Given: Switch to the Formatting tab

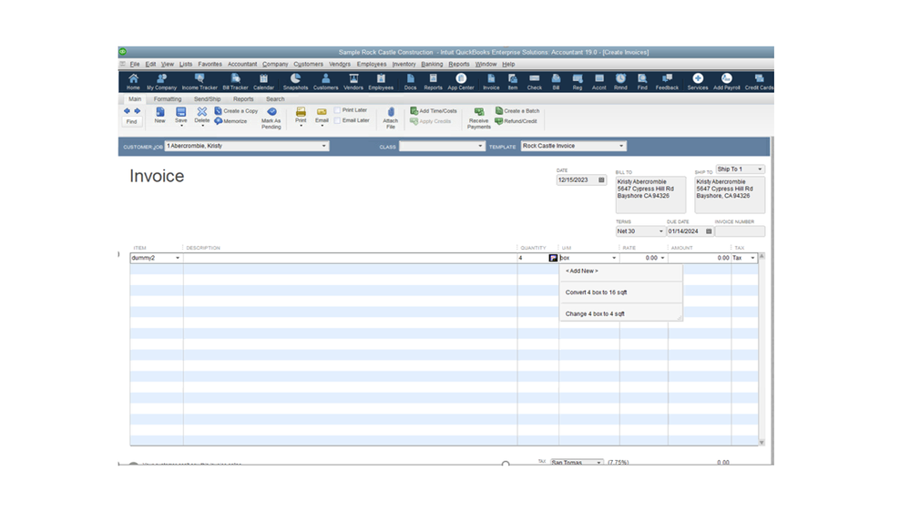Looking at the screenshot, I should [x=168, y=99].
